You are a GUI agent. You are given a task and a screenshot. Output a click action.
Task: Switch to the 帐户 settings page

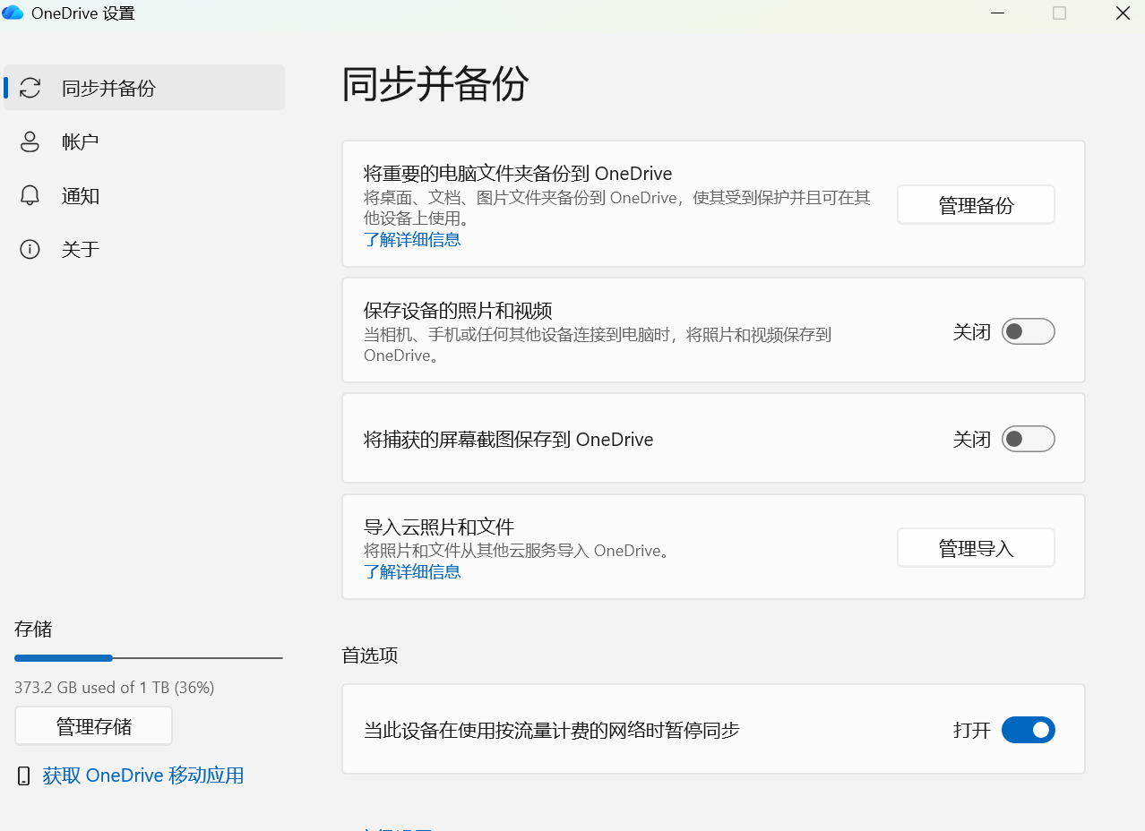pyautogui.click(x=80, y=141)
